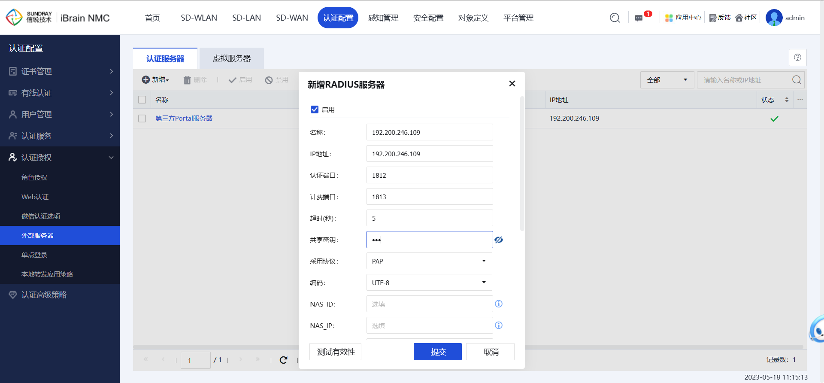This screenshot has width=824, height=383.
Task: Open the SD-WAN top menu
Action: coord(292,18)
